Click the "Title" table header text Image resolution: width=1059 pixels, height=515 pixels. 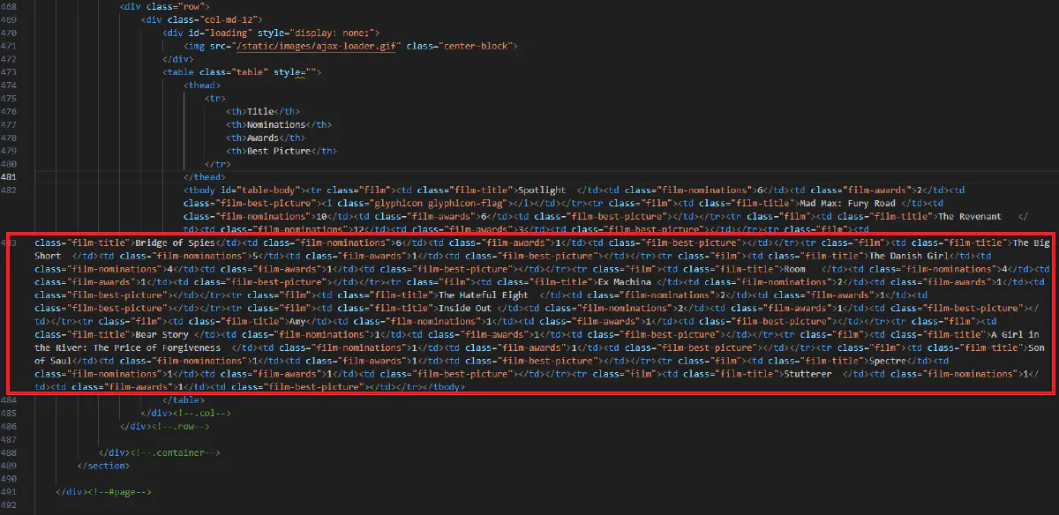click(261, 111)
